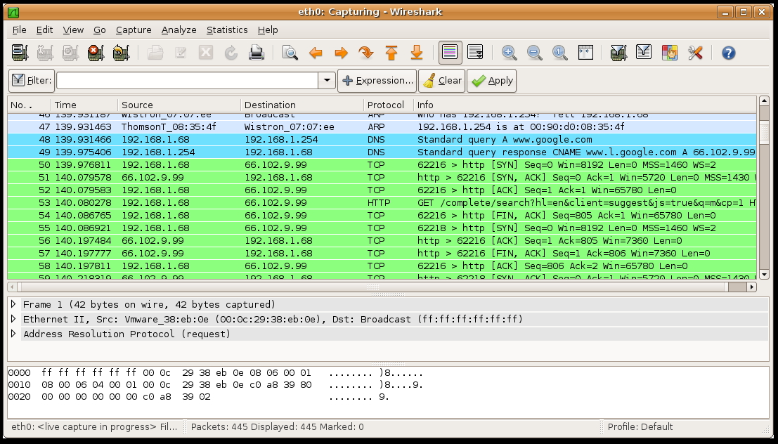Click the go to packet number icon

click(366, 53)
